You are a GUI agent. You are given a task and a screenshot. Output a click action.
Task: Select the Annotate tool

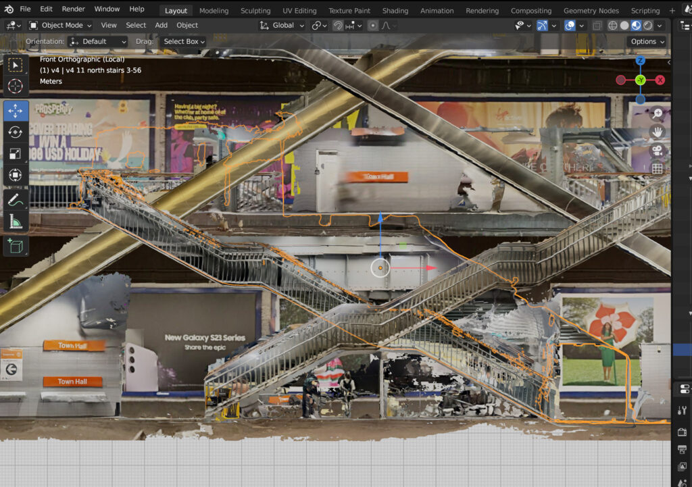pyautogui.click(x=16, y=200)
